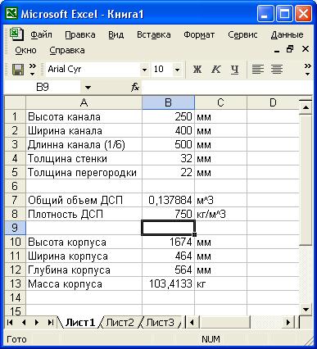Toggle underline formatting (Ч)
Screen dimensions: 317x349
point(234,70)
